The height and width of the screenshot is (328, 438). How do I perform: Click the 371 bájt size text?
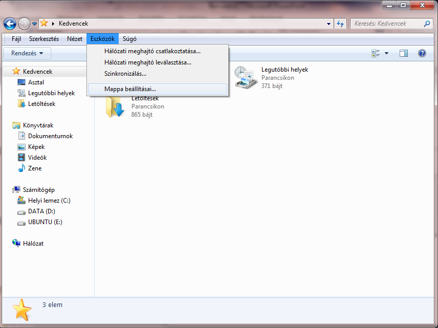(x=272, y=86)
